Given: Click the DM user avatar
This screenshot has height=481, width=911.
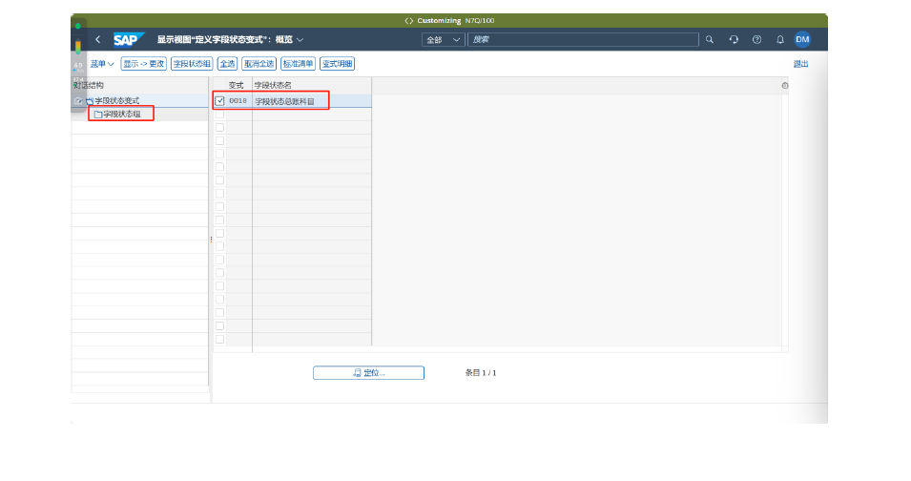Looking at the screenshot, I should click(x=802, y=39).
